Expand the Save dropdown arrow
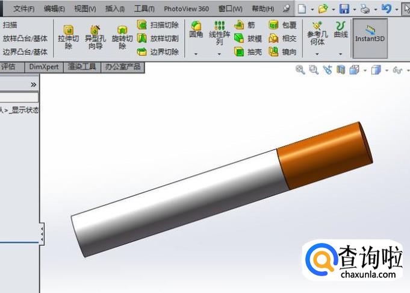Image resolution: width=410 pixels, height=293 pixels. point(355,10)
